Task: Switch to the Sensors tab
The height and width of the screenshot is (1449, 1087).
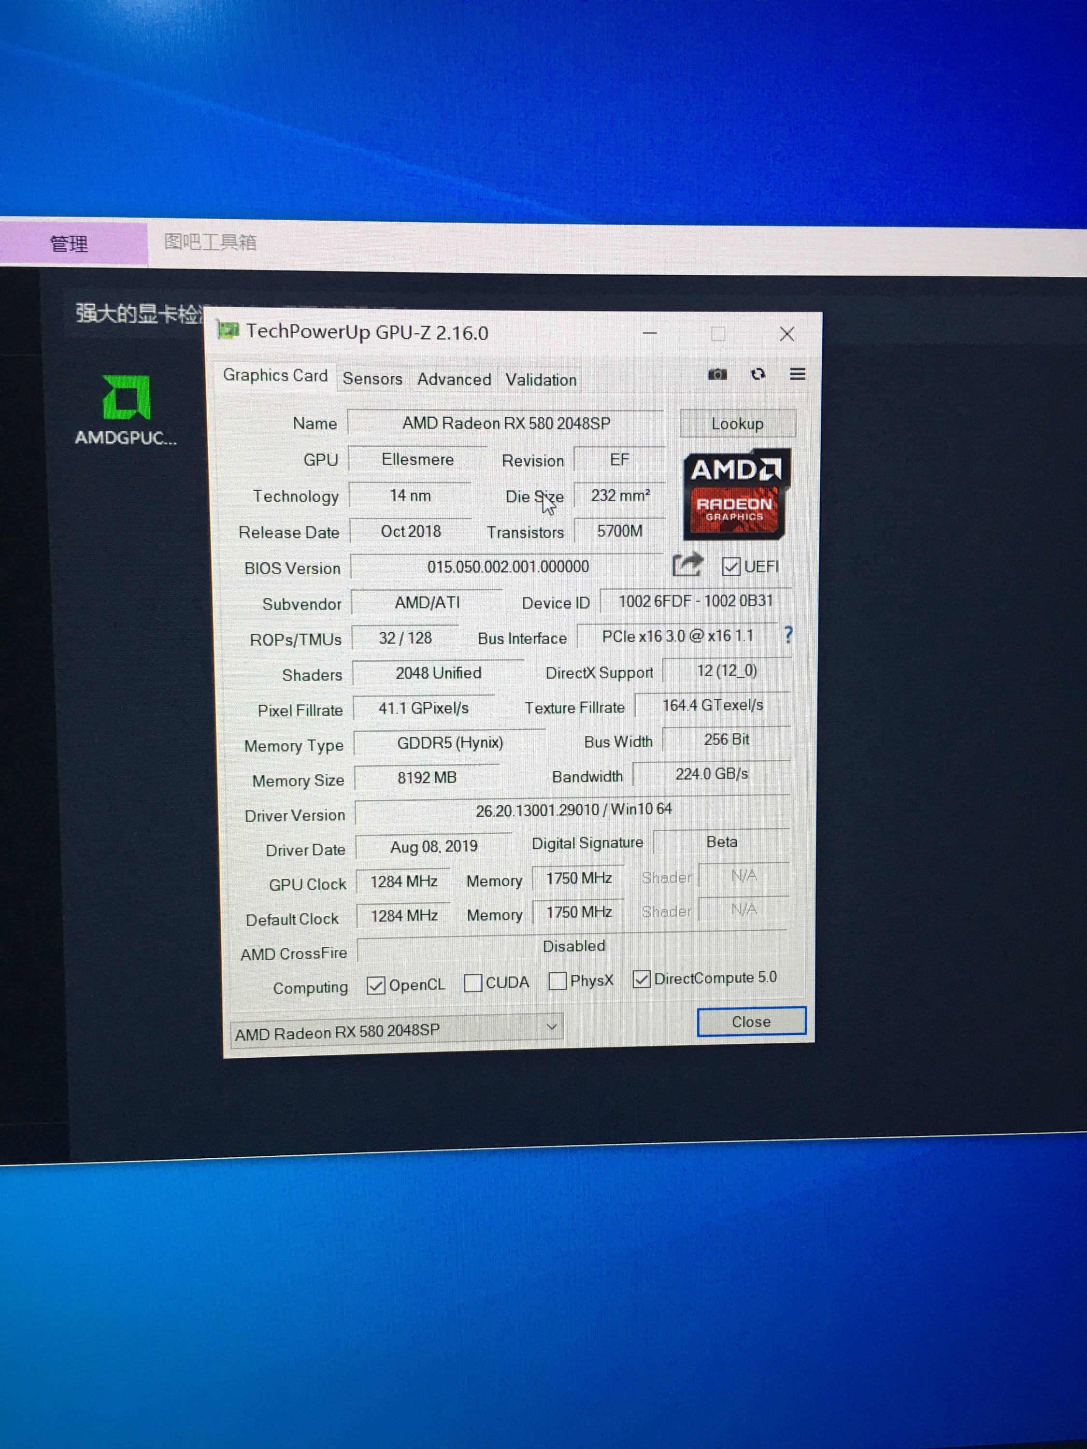Action: click(x=372, y=379)
